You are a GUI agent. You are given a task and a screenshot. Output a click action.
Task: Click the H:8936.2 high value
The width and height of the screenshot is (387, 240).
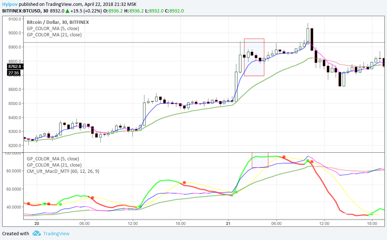pos(134,11)
